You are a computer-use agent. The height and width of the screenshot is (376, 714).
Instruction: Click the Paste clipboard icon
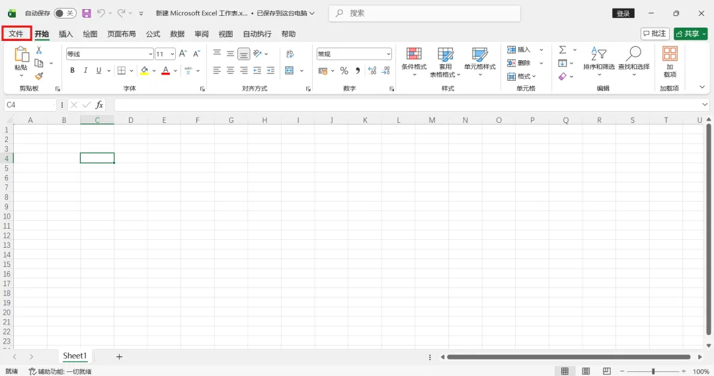point(21,55)
